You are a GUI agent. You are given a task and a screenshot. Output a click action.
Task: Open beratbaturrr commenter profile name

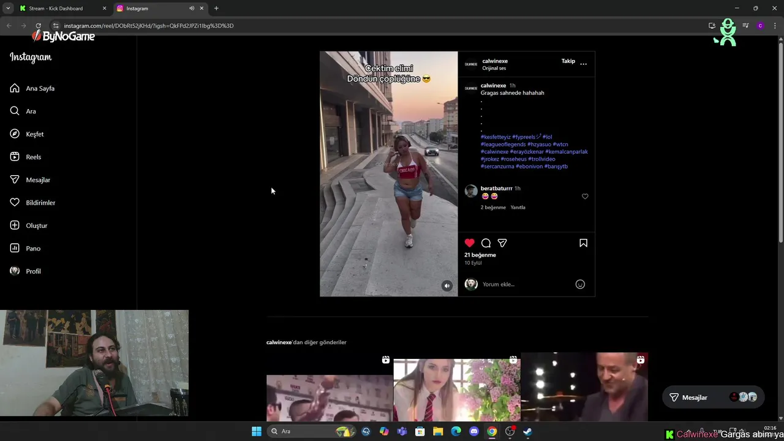(497, 189)
